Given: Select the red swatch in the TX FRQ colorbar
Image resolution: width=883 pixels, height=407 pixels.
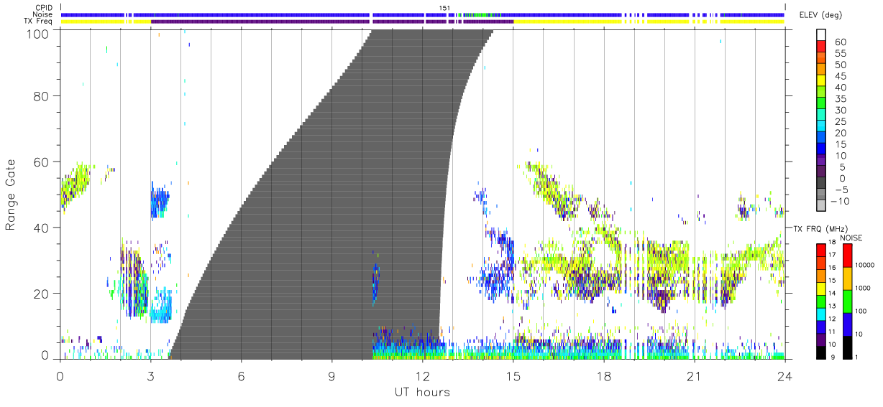Looking at the screenshot, I should click(x=822, y=249).
